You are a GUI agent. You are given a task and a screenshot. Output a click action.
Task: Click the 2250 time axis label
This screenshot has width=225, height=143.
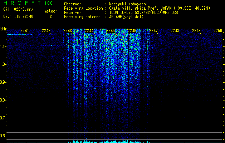click(x=218, y=31)
